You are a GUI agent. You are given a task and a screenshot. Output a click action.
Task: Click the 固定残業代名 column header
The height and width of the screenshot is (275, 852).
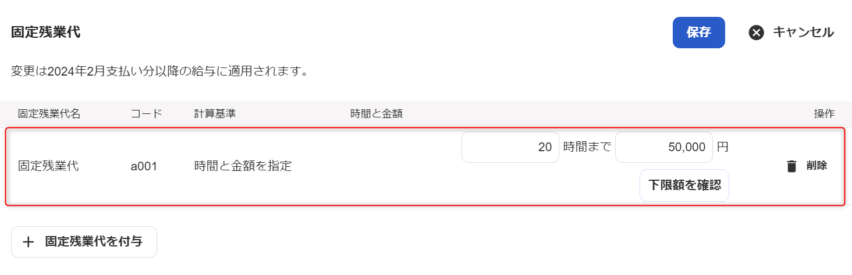(x=49, y=114)
